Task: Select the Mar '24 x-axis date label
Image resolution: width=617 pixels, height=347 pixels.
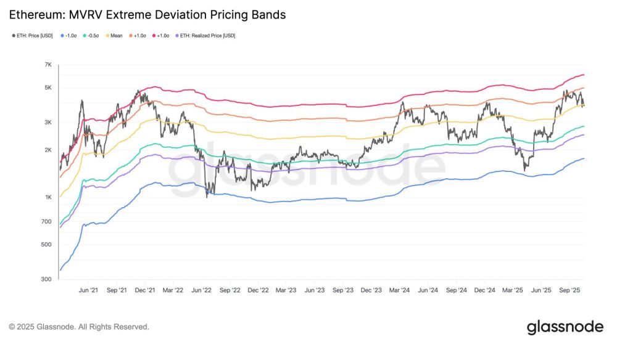Action: 400,290
